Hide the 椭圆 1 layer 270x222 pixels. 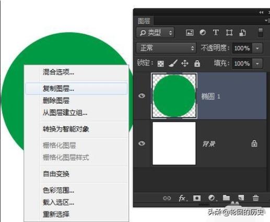tap(142, 96)
